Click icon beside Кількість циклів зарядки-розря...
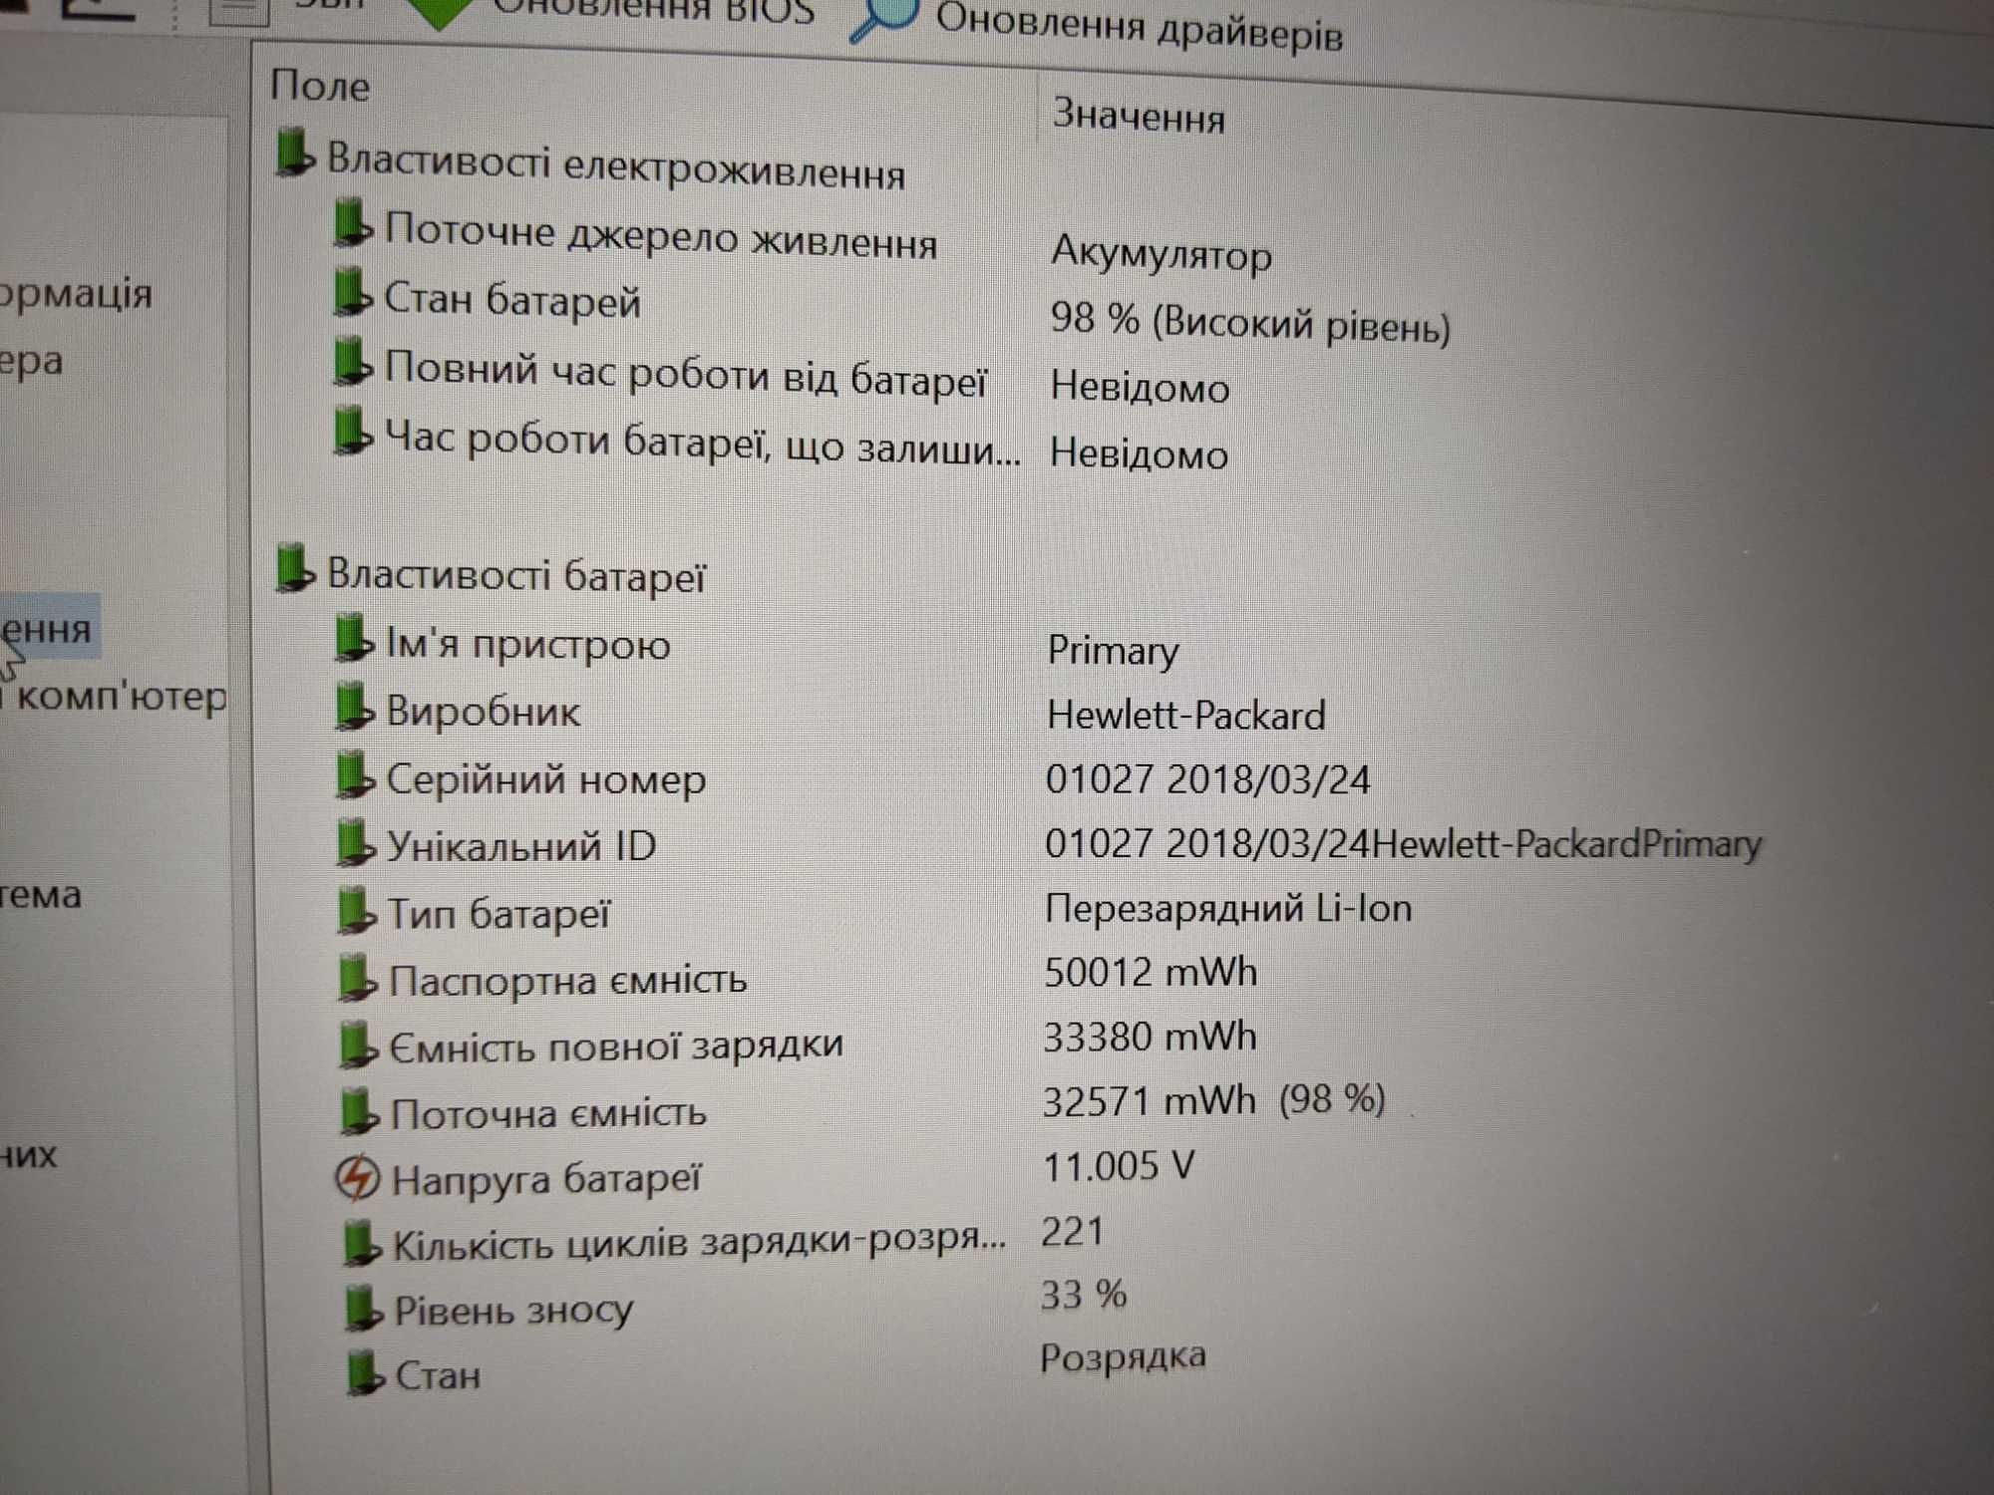Image resolution: width=1994 pixels, height=1495 pixels. point(362,1244)
